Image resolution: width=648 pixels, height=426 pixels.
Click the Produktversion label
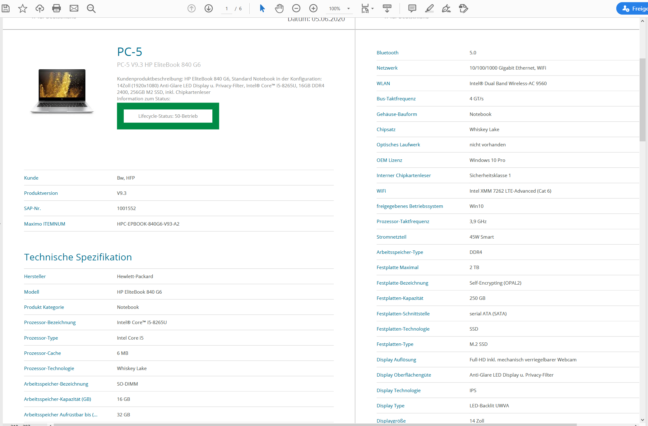41,193
